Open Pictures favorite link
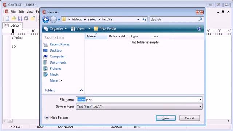233x131 pixels. click(55, 68)
